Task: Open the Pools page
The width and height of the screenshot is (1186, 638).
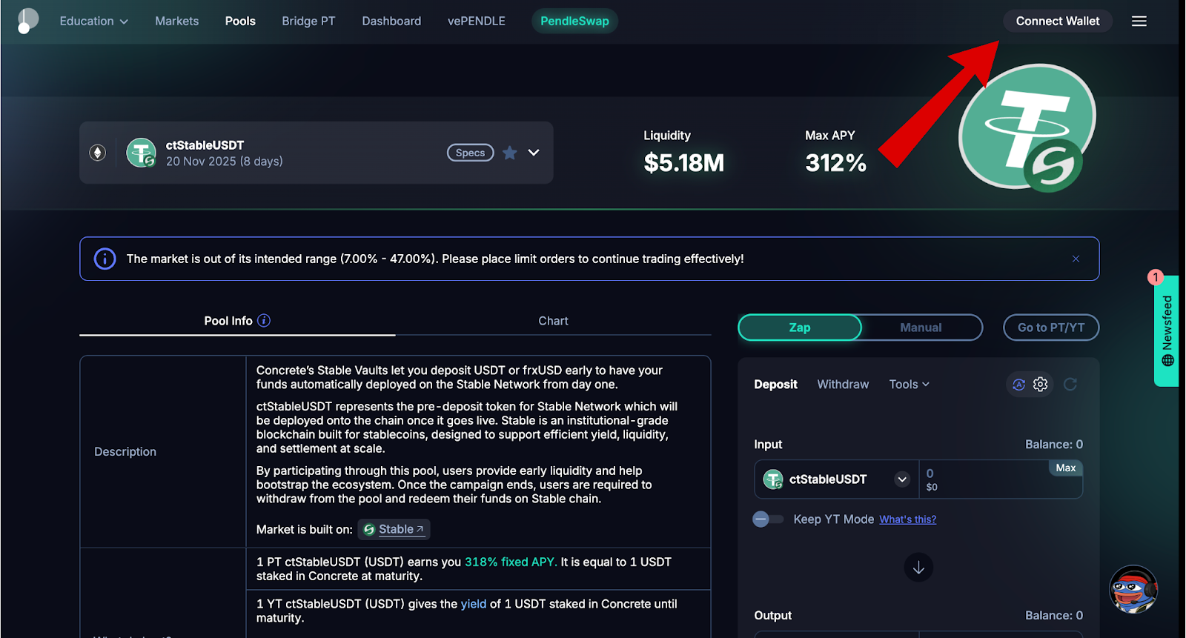Action: (240, 21)
